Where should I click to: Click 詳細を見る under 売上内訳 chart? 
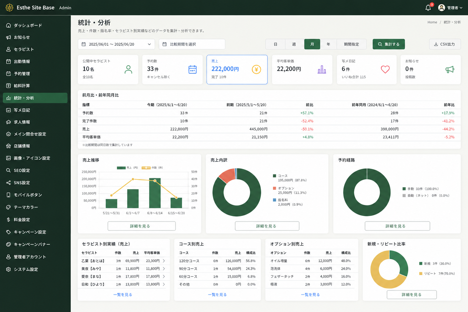[267, 226]
